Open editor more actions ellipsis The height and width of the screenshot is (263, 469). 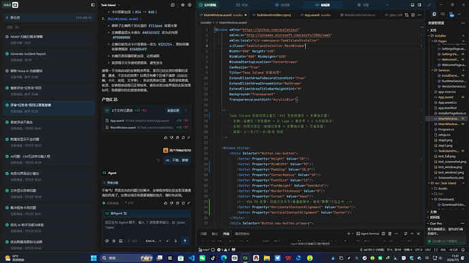click(x=419, y=15)
